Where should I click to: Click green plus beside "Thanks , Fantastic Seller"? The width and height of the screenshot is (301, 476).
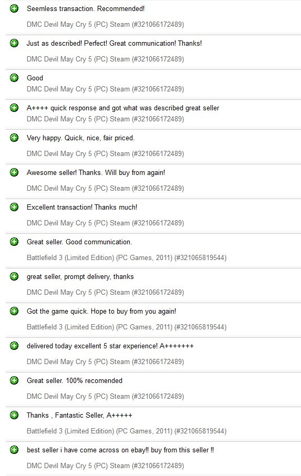pos(14,415)
